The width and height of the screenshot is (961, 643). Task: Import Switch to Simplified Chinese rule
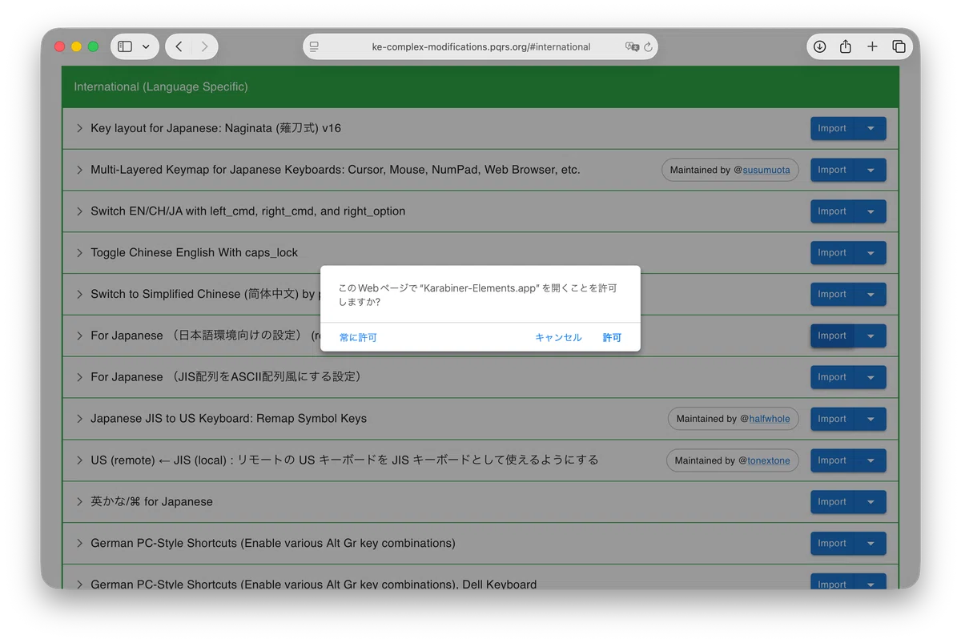tap(832, 294)
